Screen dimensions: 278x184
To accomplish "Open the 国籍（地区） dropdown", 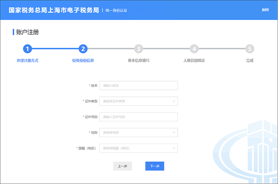I will 139,148.
